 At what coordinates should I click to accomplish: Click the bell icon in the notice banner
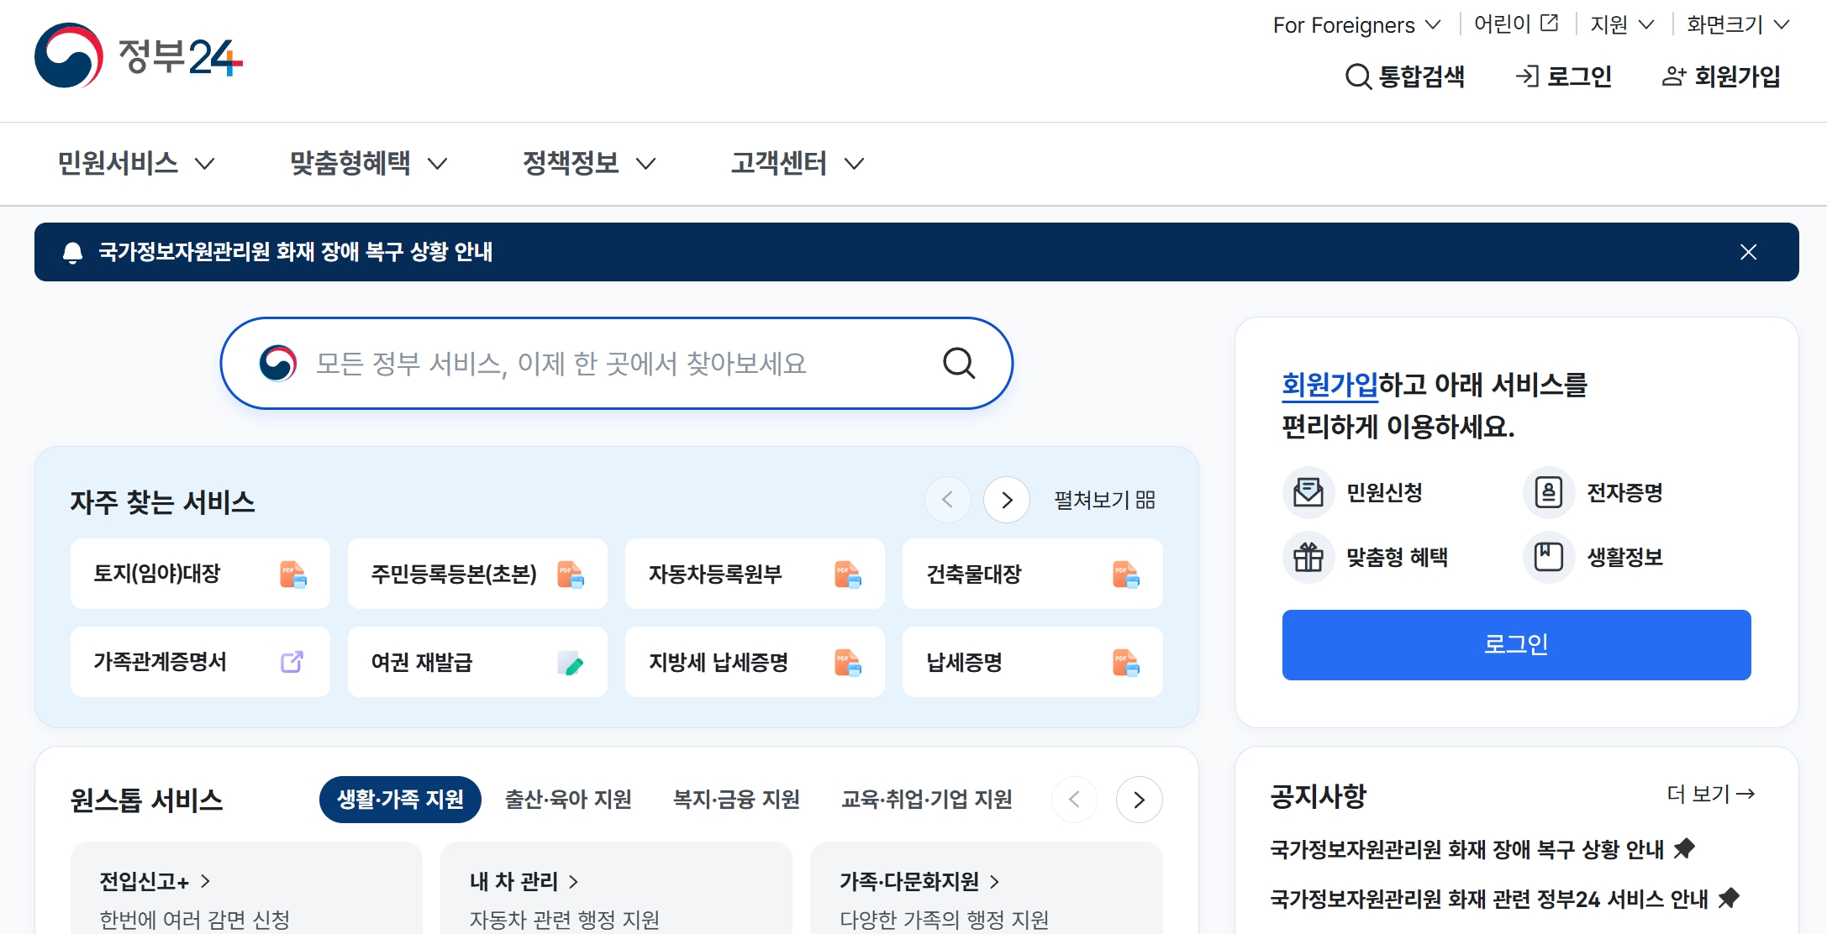tap(71, 251)
